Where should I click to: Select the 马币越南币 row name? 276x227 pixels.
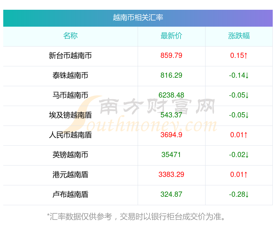(70, 95)
